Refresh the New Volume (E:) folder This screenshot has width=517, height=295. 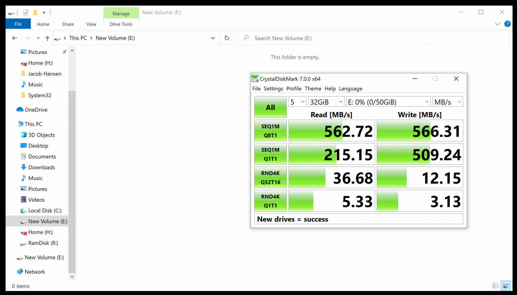point(227,38)
